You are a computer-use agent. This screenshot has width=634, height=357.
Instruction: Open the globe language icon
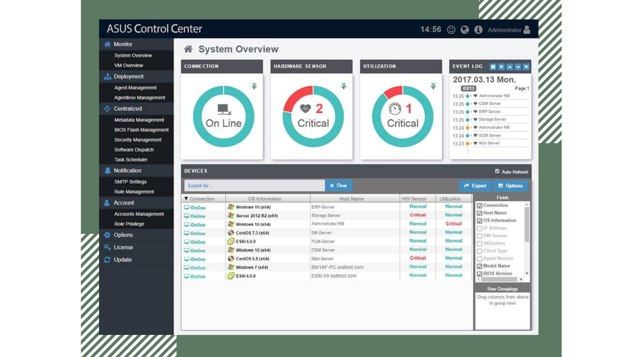465,30
